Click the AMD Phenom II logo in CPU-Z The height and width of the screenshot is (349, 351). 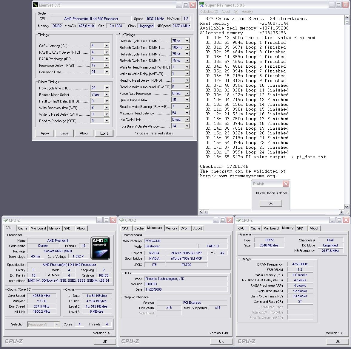point(100,248)
